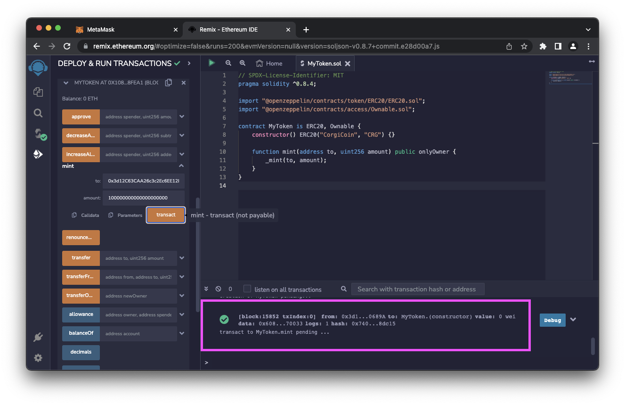Screen dimensions: 625x405
Task: Click the terminal vertical scrollbar
Action: [593, 346]
